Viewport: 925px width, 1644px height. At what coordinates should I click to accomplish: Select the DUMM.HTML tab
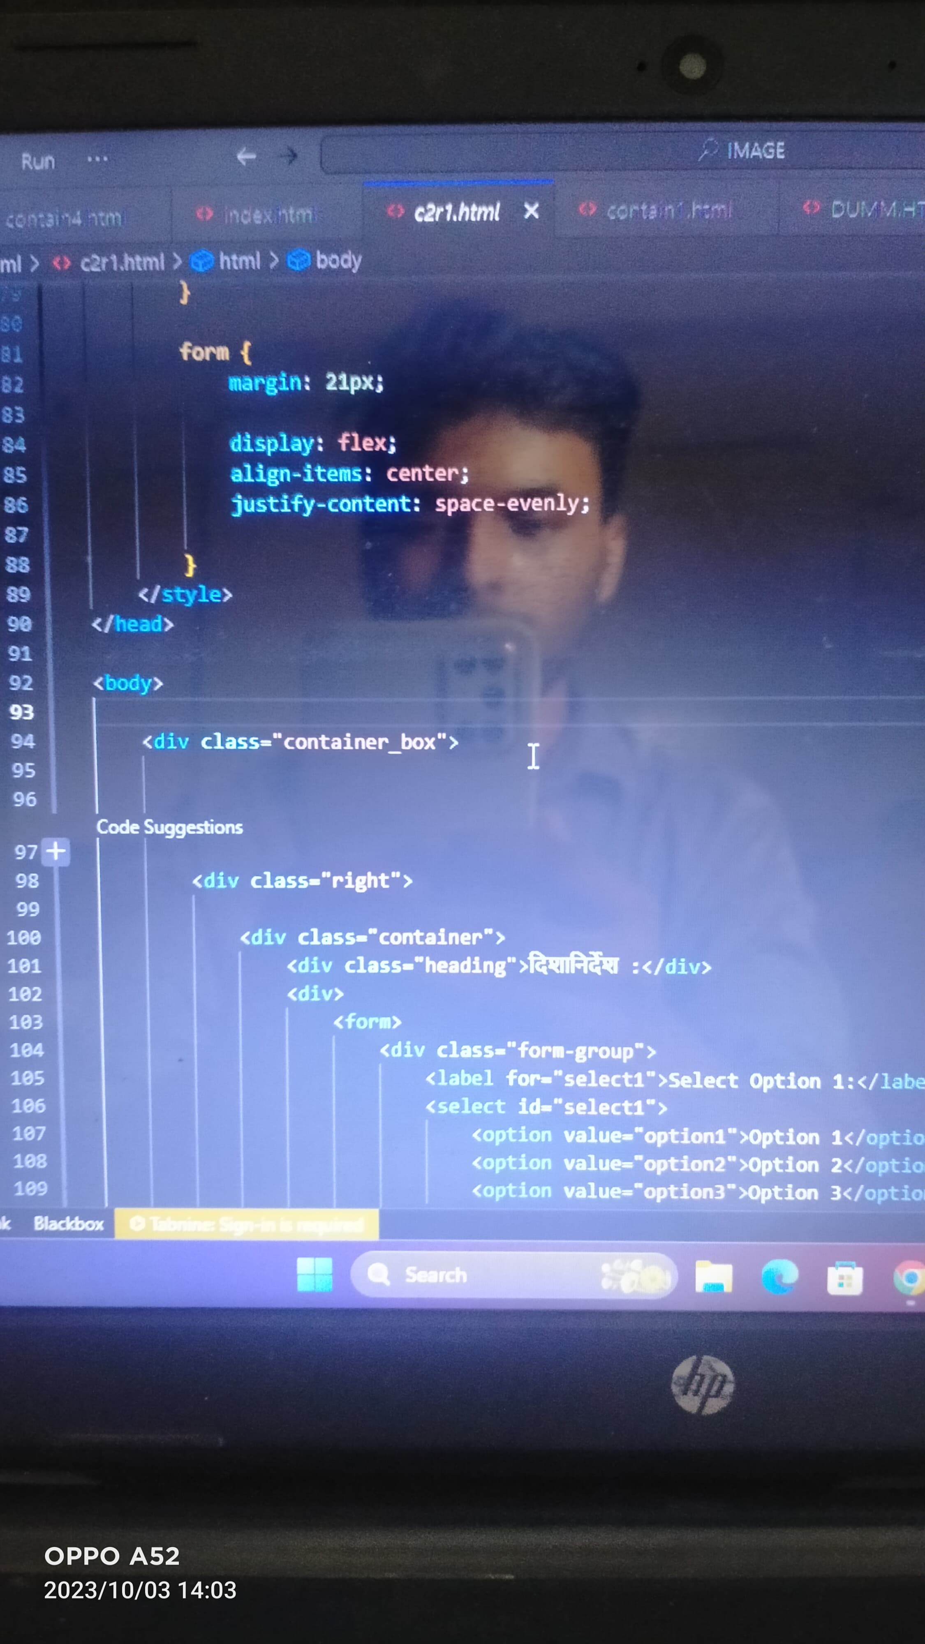pos(874,209)
